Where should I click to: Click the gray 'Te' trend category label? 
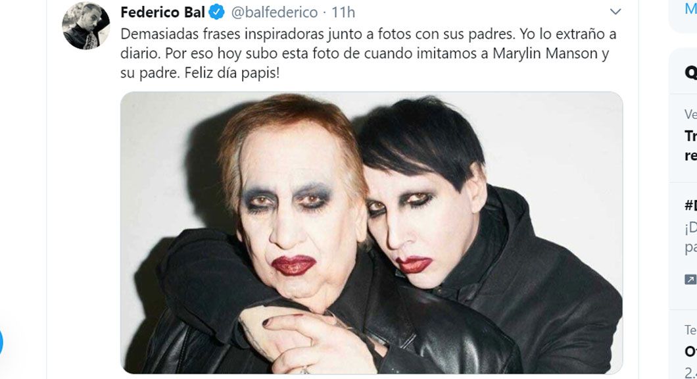(x=690, y=330)
